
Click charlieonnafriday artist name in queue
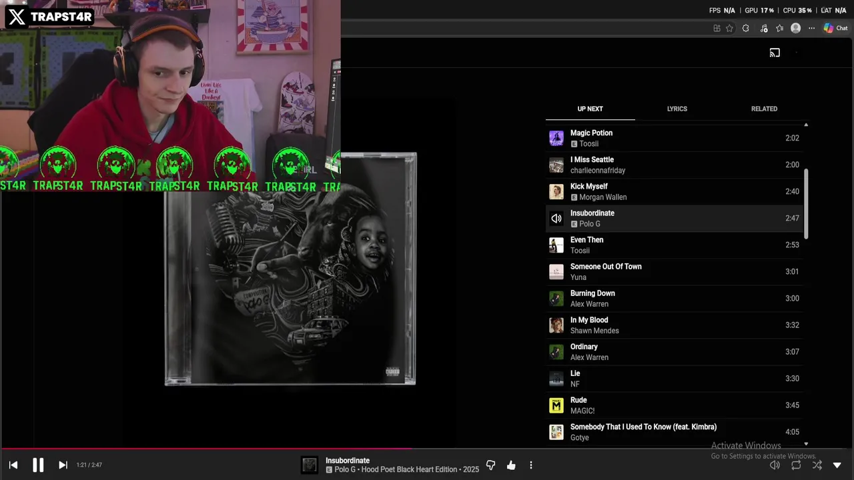598,171
